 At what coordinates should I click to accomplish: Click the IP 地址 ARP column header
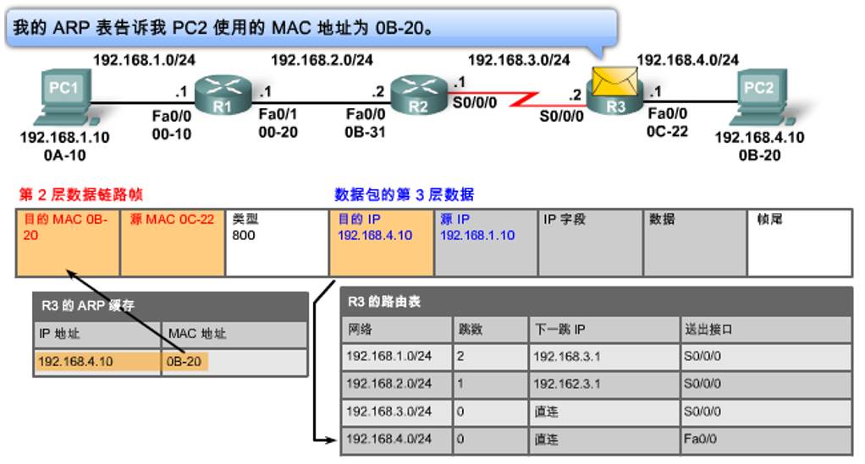click(x=59, y=333)
